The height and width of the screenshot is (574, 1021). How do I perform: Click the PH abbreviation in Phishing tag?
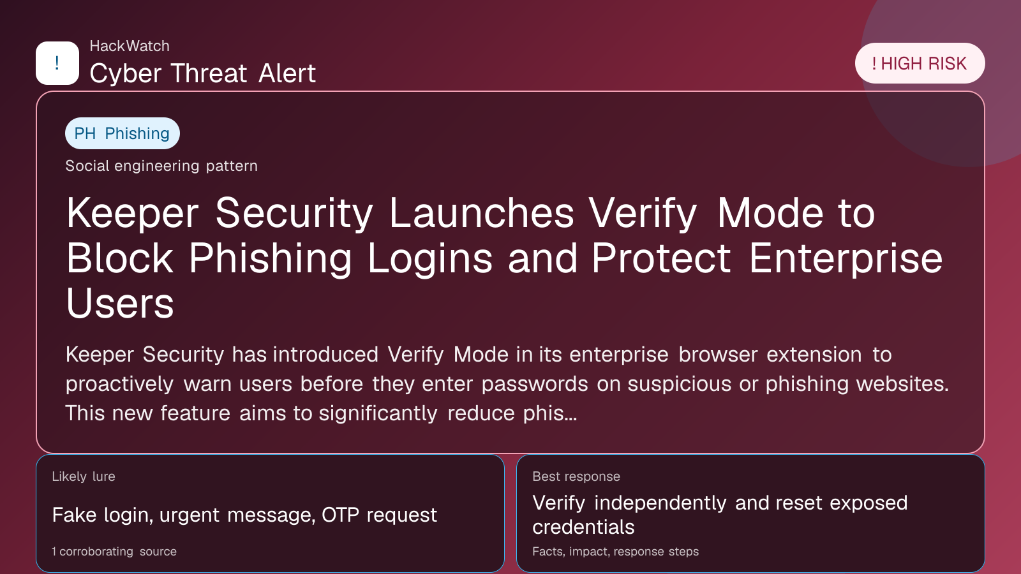[x=85, y=133]
